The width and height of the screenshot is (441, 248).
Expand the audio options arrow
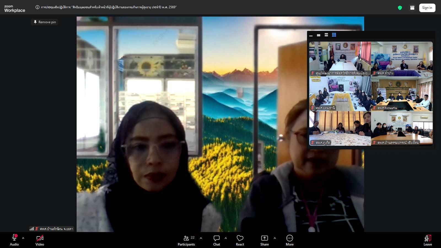[23, 238]
